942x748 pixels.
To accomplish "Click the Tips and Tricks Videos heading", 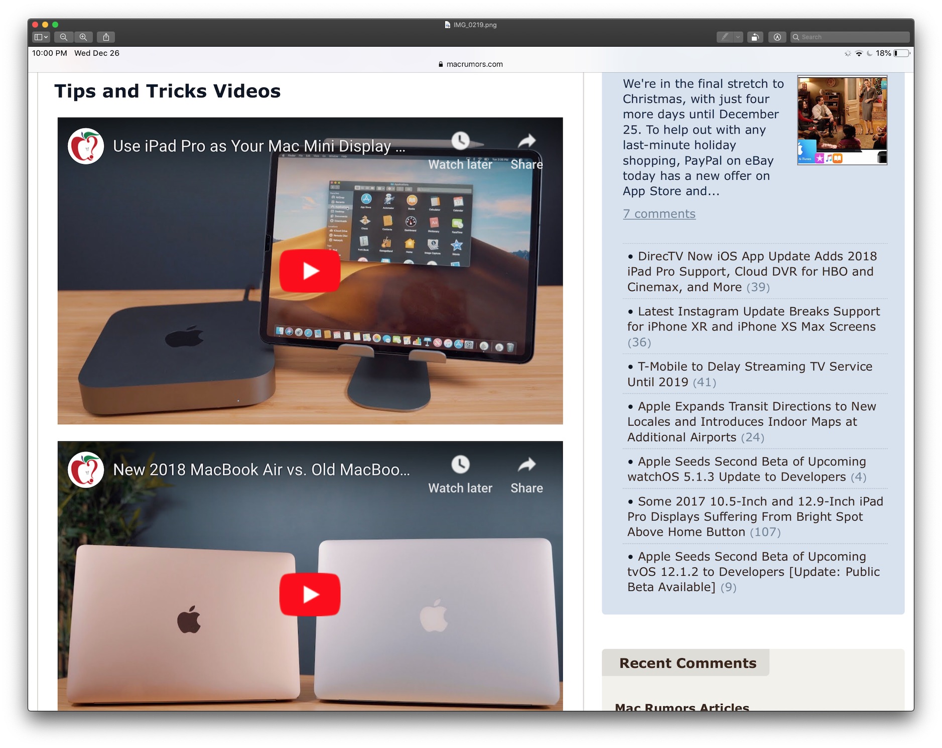I will click(168, 91).
